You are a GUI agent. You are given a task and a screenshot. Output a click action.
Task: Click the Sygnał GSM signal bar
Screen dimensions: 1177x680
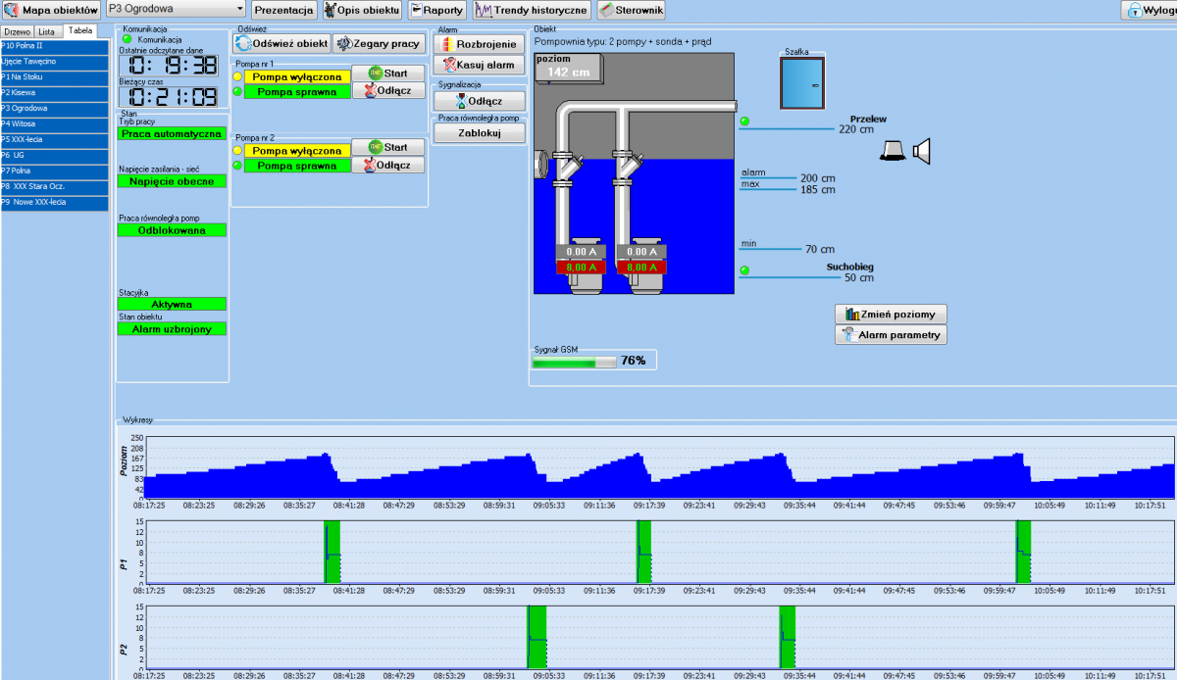(x=574, y=362)
